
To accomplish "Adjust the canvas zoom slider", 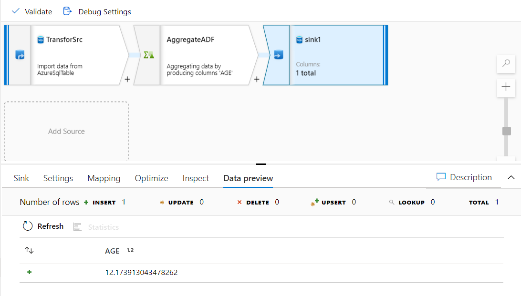I will click(507, 130).
